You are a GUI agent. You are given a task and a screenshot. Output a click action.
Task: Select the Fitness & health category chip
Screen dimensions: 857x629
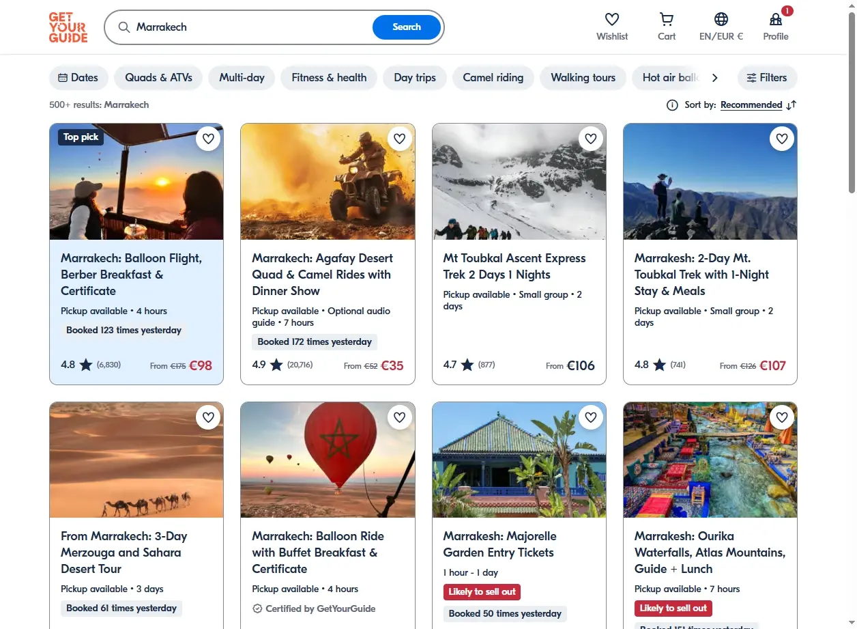(329, 78)
